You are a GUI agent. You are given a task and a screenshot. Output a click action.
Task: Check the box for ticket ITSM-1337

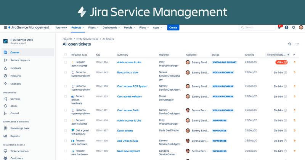[66, 130]
